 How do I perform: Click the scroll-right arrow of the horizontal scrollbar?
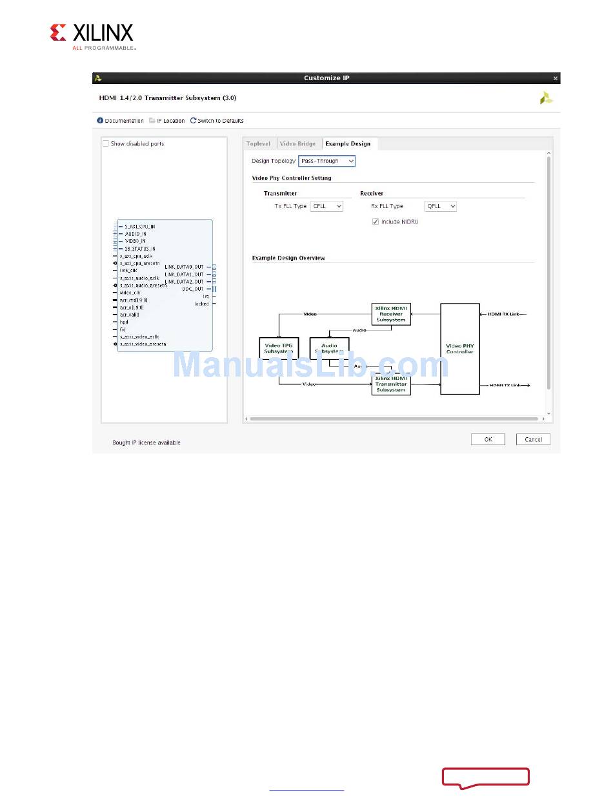coord(543,419)
